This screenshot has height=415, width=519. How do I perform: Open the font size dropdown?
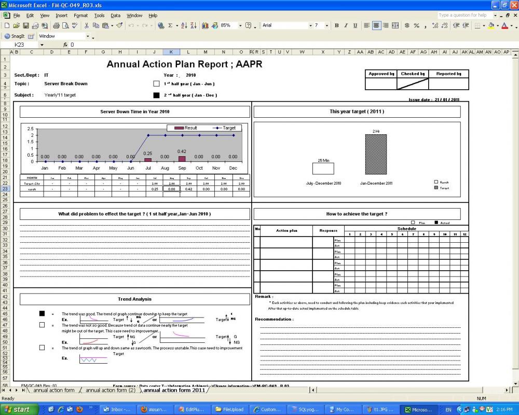(x=326, y=25)
